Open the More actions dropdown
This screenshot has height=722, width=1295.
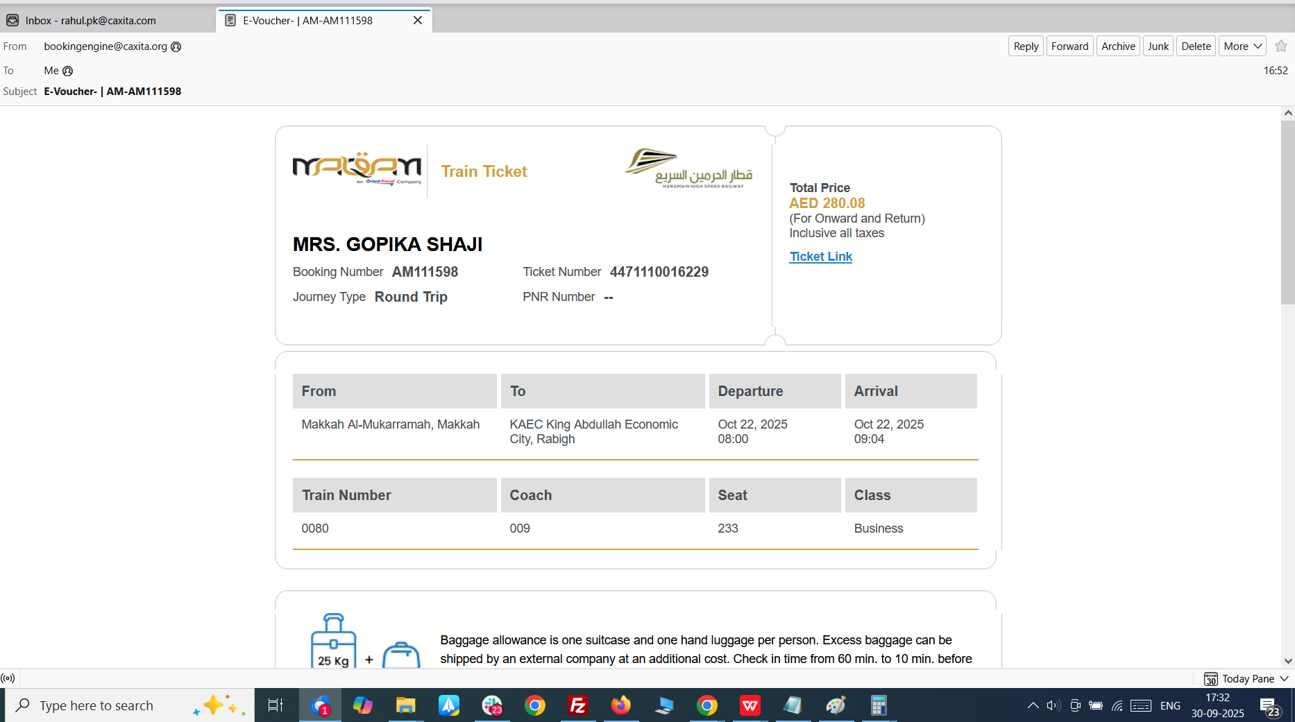(x=1242, y=46)
